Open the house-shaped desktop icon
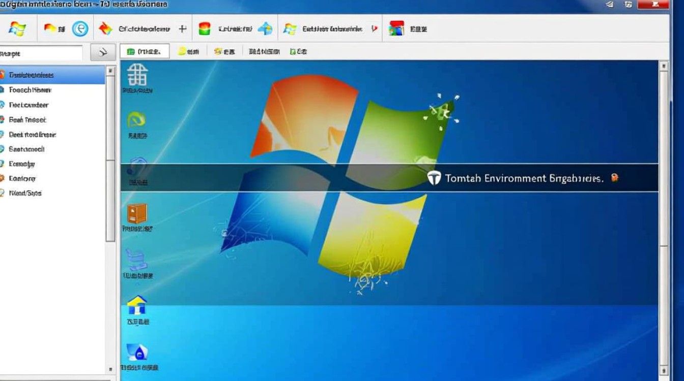The height and width of the screenshot is (381, 684). (x=136, y=305)
